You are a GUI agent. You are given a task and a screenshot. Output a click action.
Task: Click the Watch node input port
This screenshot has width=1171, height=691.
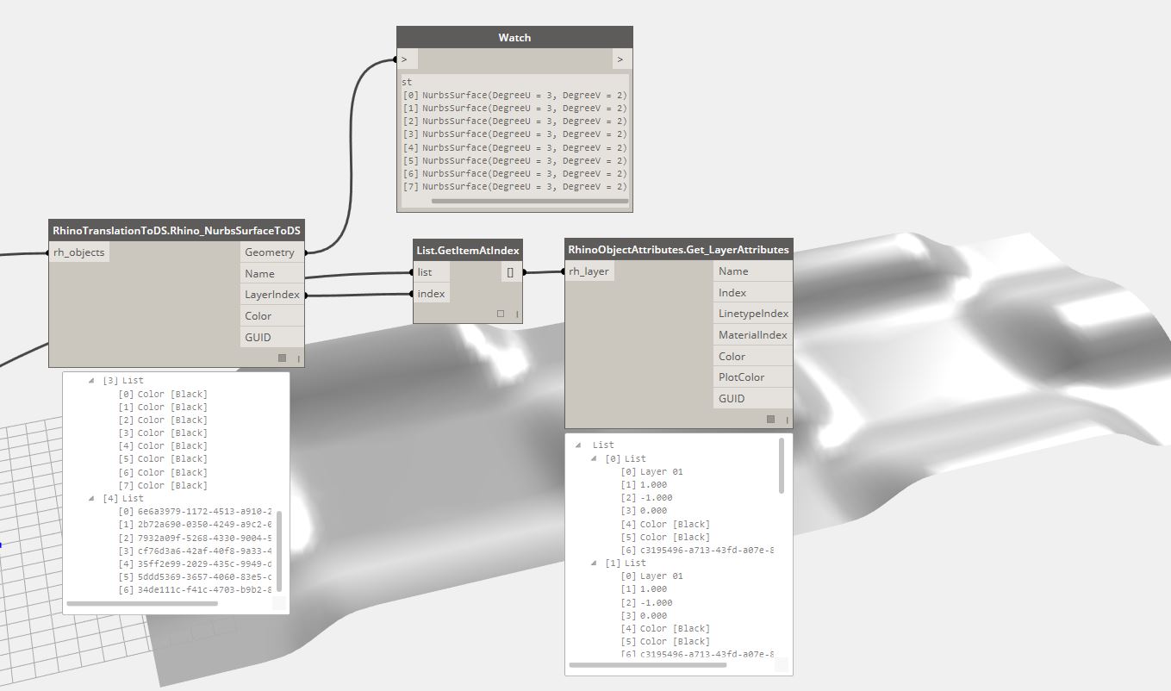pos(408,59)
